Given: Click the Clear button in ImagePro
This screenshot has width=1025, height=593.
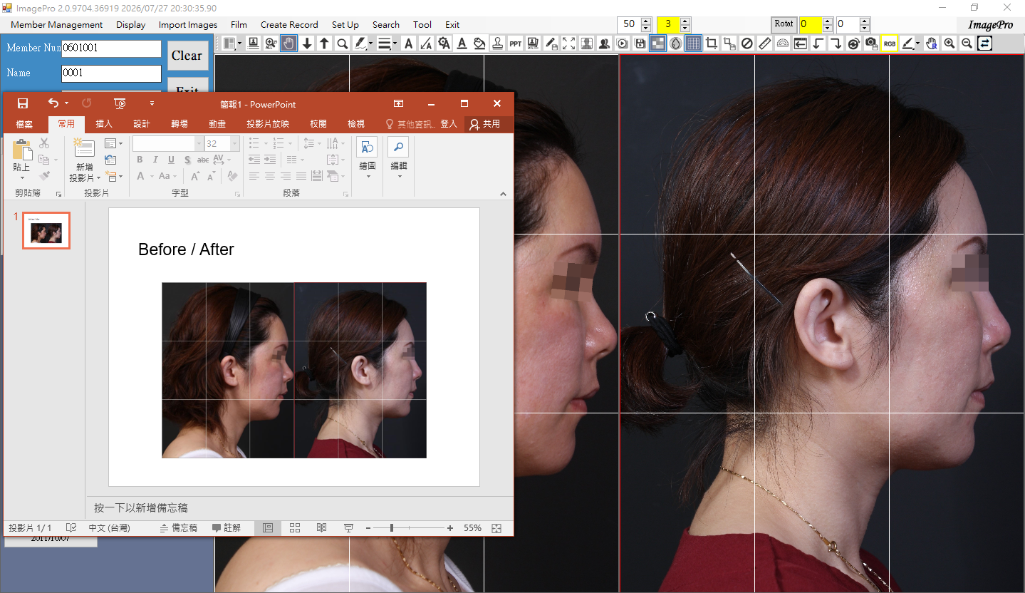Looking at the screenshot, I should 187,56.
